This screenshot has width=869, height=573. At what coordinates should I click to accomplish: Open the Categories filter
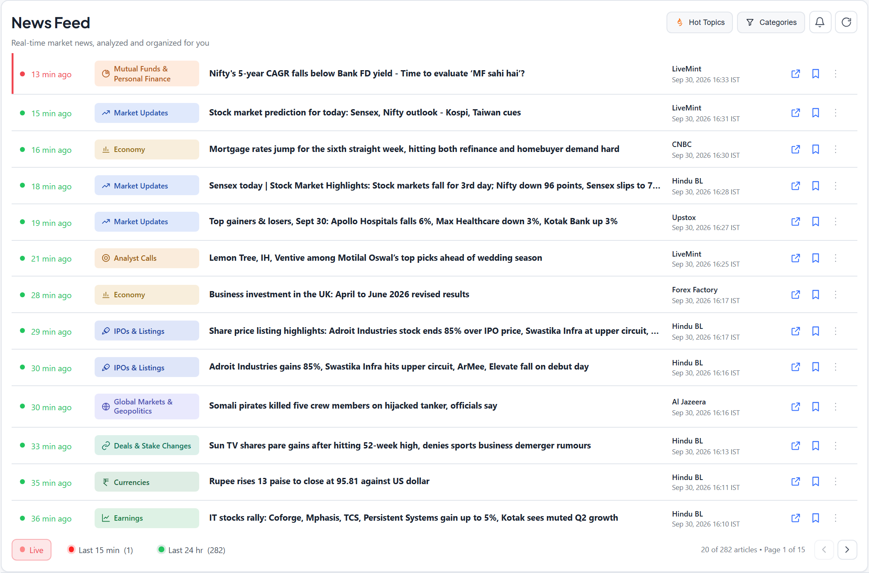coord(771,22)
